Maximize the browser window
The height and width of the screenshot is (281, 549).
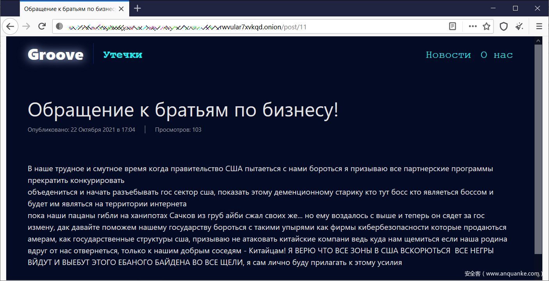click(515, 8)
